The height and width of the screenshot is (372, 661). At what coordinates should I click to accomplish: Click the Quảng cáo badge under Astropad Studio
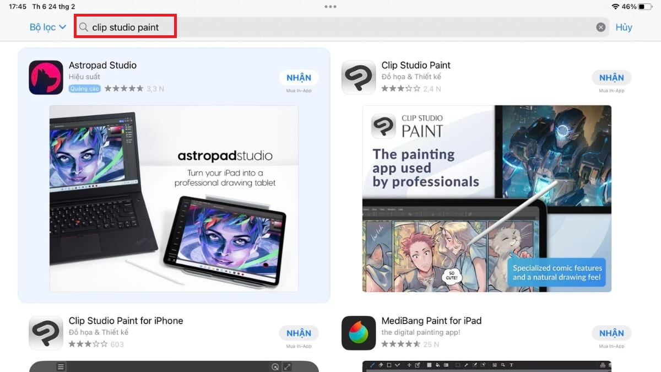(x=84, y=88)
